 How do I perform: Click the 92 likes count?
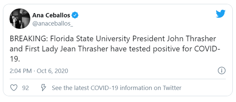[x=25, y=88]
